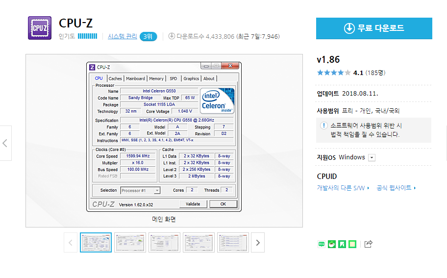Image resolution: width=447 pixels, height=278 pixels.
Task: Open the 시스템 관리 category link
Action: (123, 36)
